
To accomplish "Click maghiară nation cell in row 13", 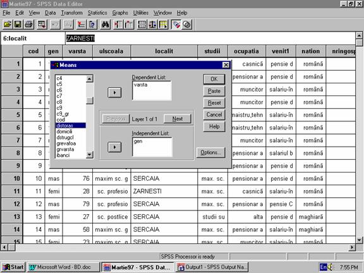I will [x=311, y=217].
